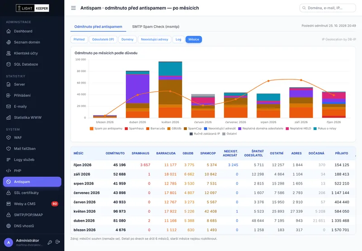Screen dimensions: 362x251
Task: Toggle Spamhaus legend series
Action: [x=134, y=129]
